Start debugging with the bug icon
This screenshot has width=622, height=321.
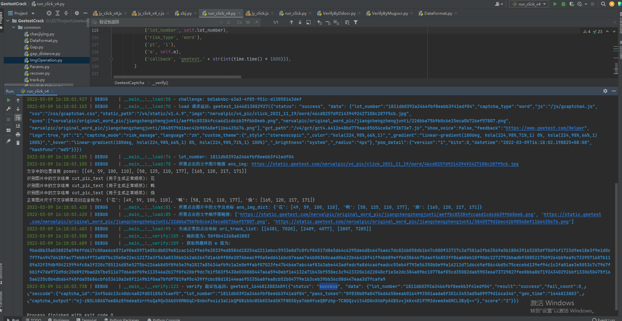coord(563,4)
